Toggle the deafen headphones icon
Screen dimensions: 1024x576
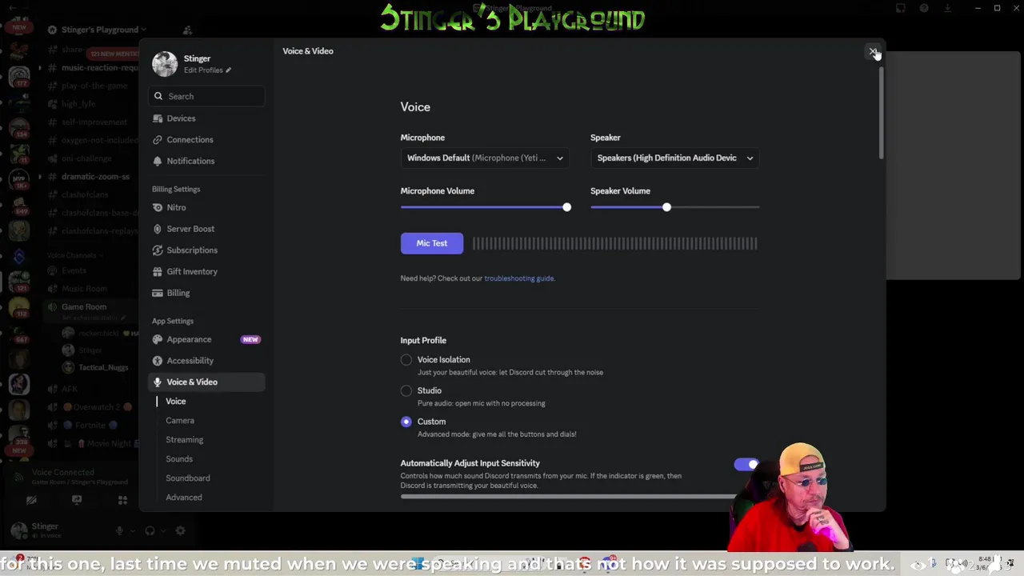[150, 530]
